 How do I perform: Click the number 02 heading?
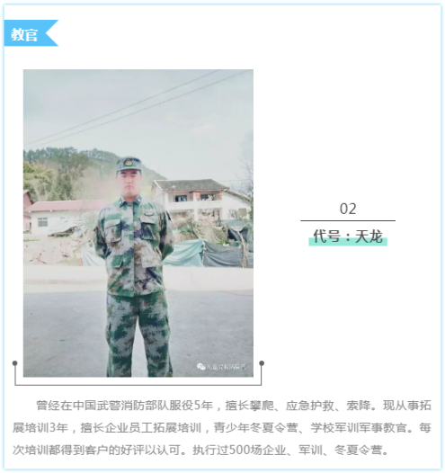pos(348,209)
